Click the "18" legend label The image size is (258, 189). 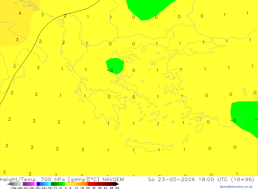[82, 188]
